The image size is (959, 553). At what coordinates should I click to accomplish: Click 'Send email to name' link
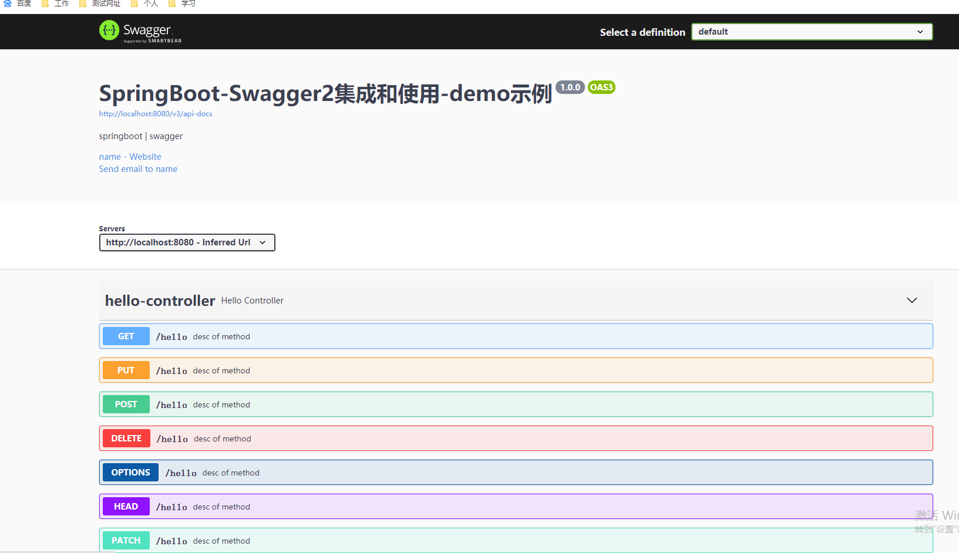point(138,169)
